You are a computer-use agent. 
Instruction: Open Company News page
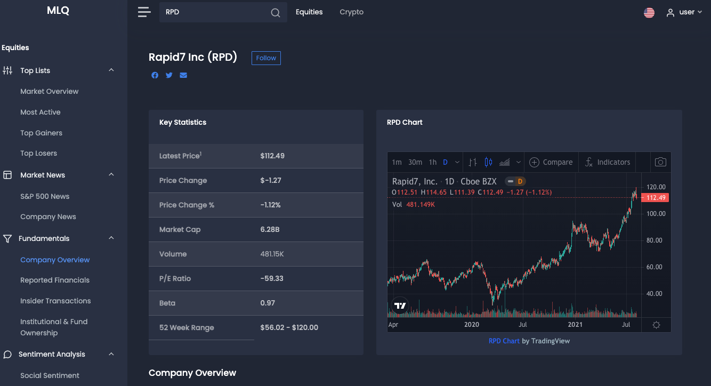click(x=49, y=216)
